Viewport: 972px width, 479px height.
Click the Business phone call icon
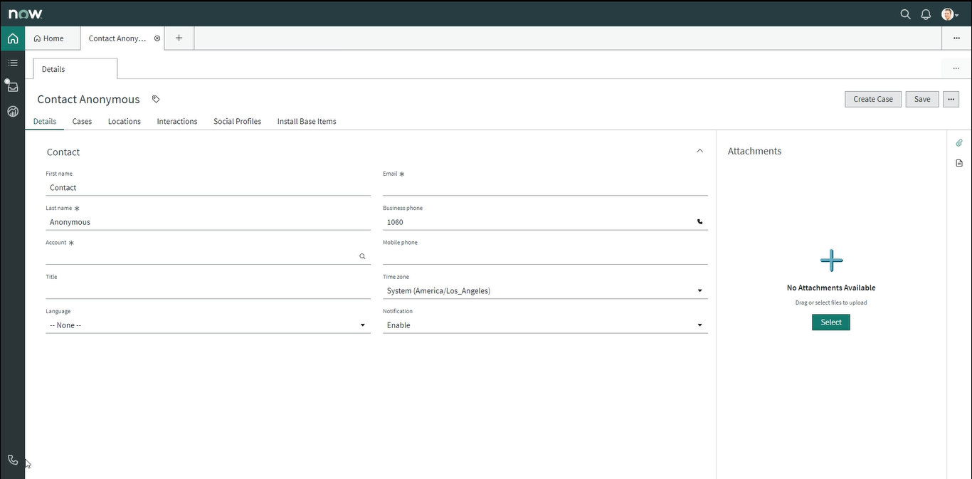point(699,222)
